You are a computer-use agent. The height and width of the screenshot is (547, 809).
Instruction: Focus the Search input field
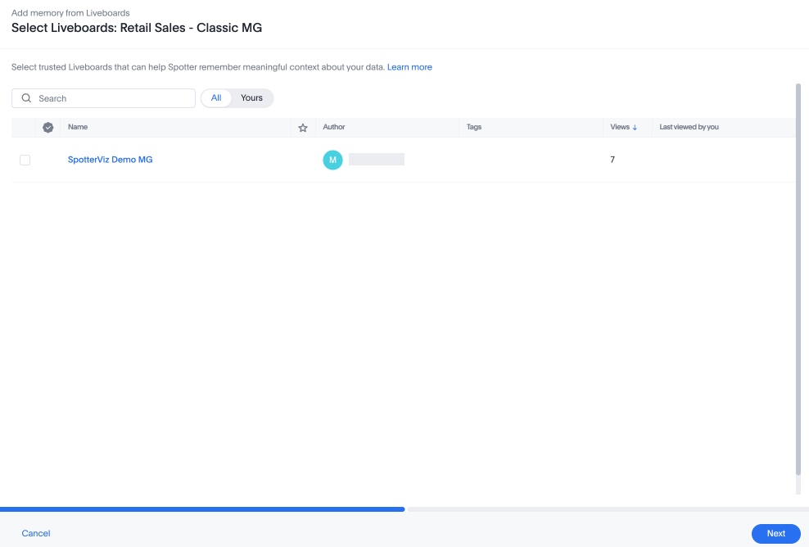(103, 98)
